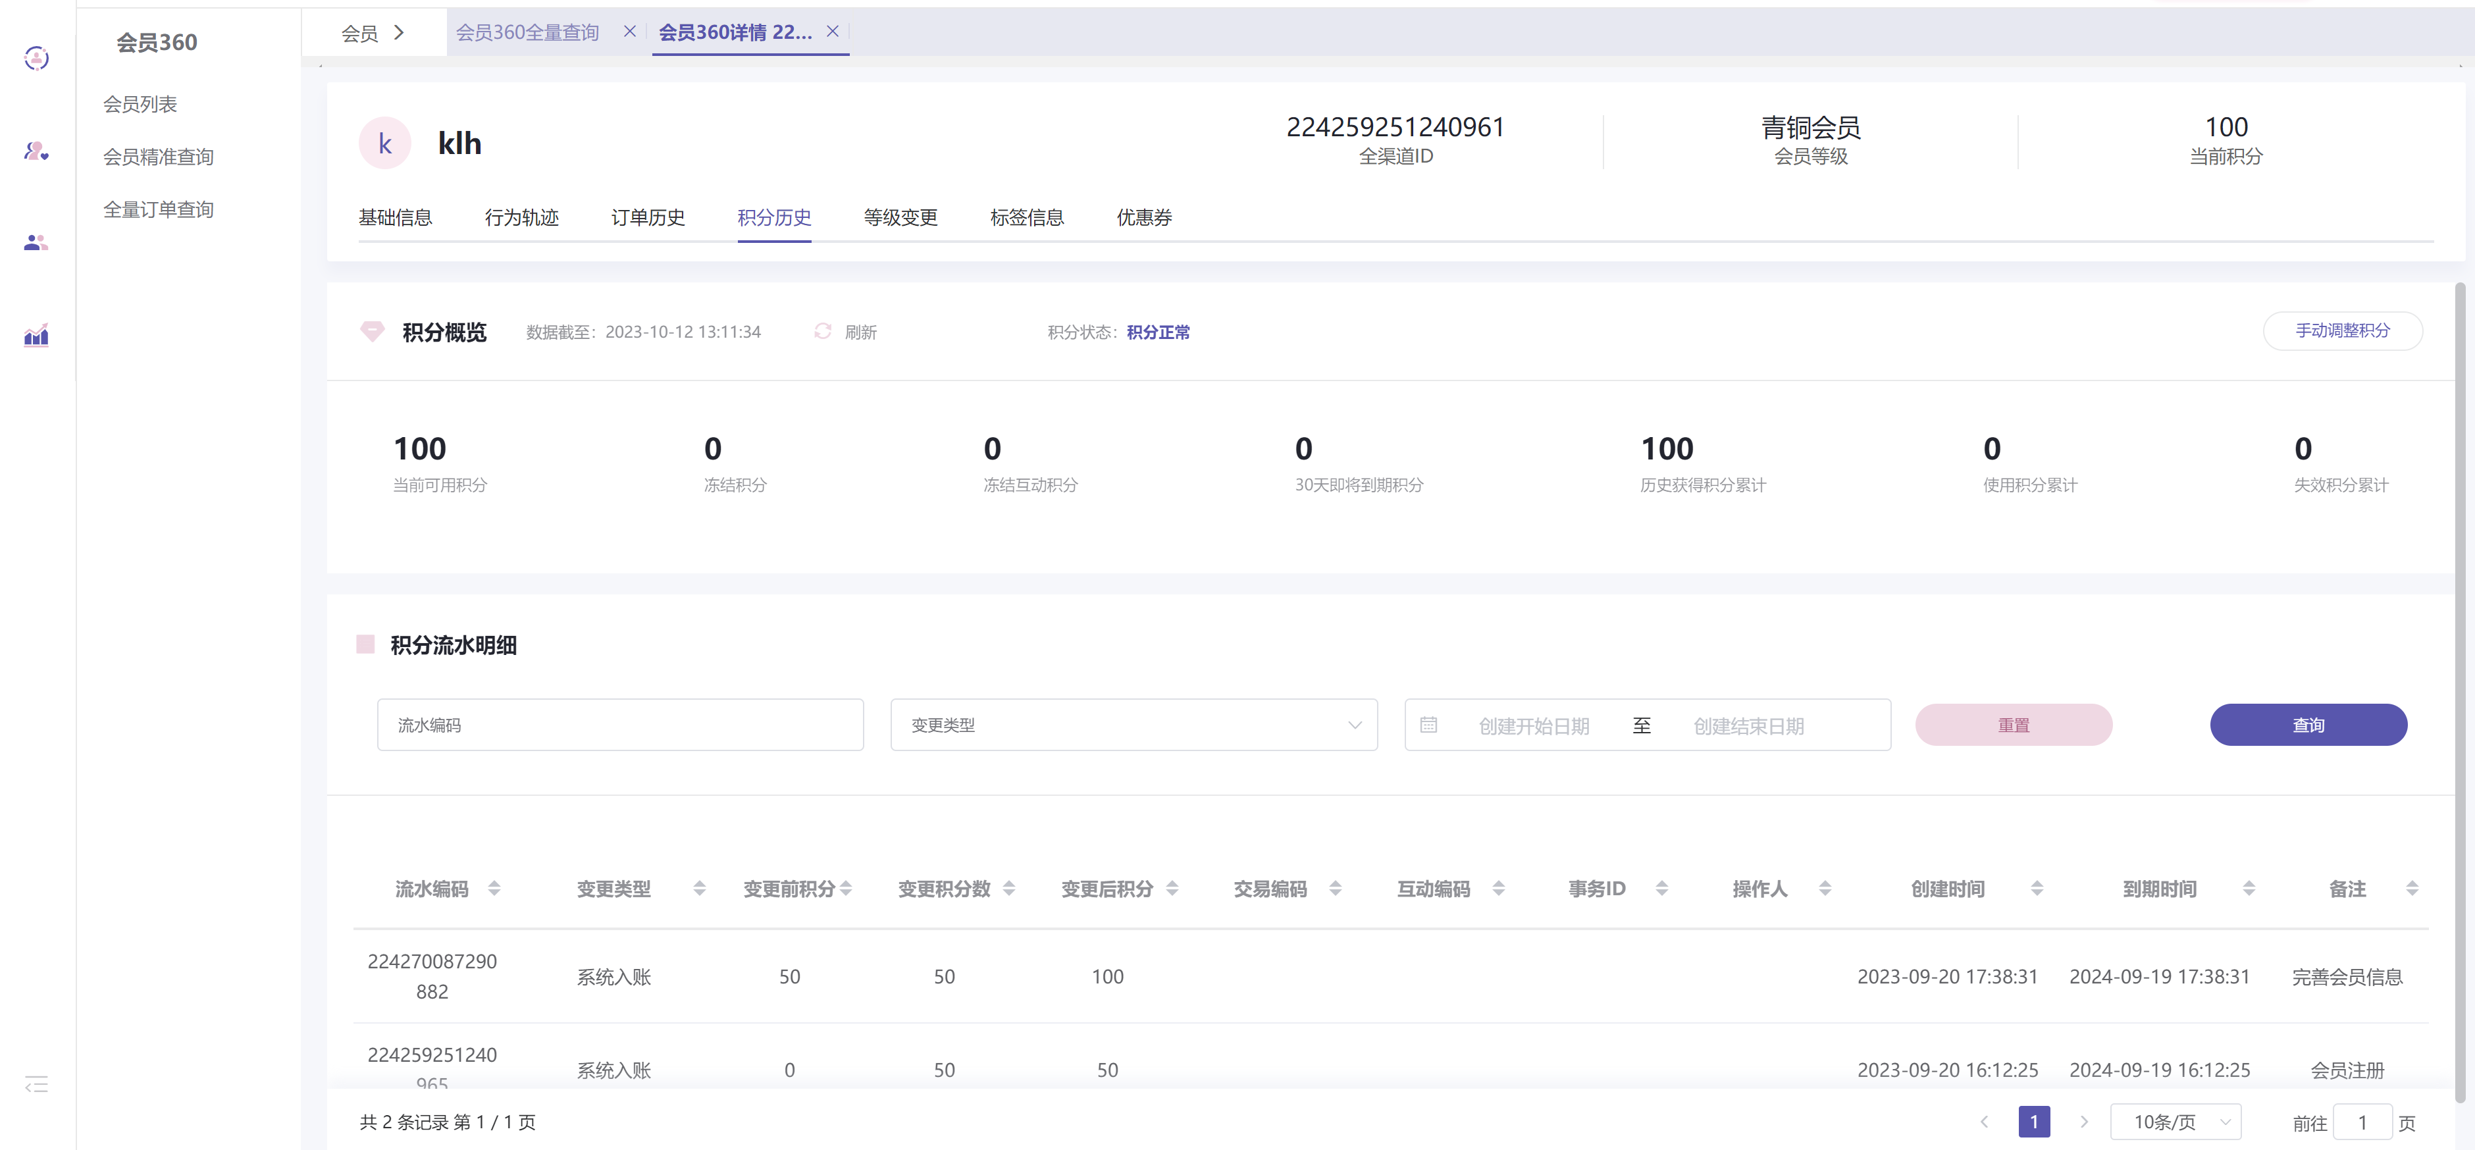This screenshot has width=2475, height=1150.
Task: Click the jump-to page number input
Action: click(2362, 1122)
